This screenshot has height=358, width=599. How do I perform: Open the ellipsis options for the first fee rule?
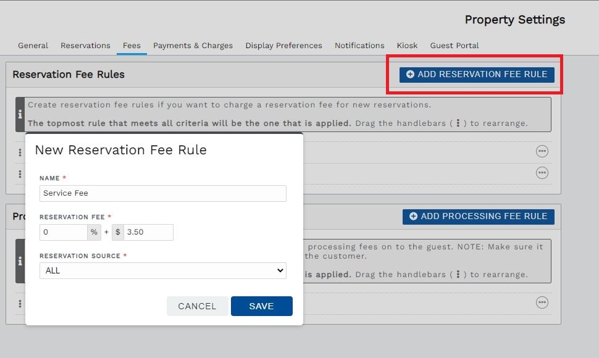[x=542, y=151]
